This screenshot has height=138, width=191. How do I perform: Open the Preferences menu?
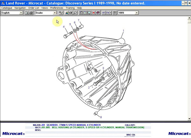[57, 8]
